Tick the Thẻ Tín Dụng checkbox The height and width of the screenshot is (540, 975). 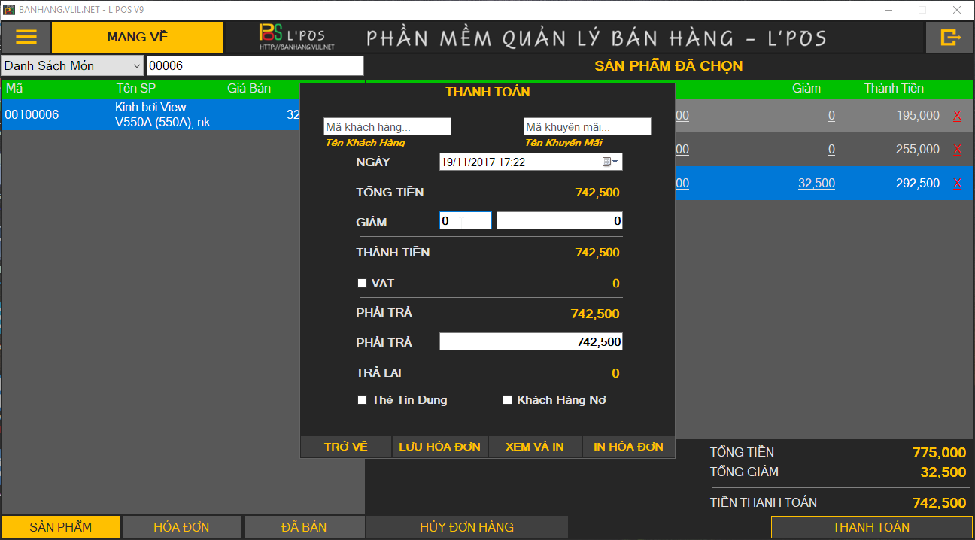362,400
